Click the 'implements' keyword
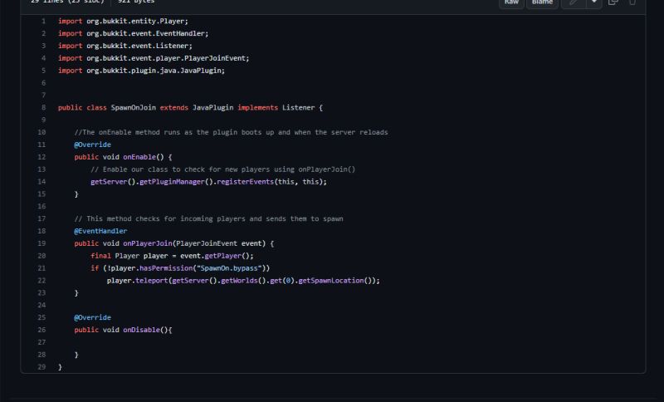Screen dimensions: 664x402 pyautogui.click(x=258, y=108)
